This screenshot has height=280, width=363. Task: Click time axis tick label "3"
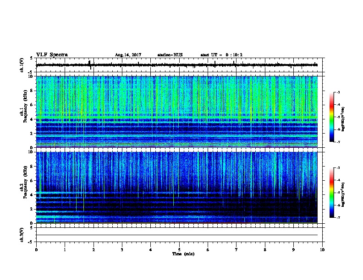pos(122,250)
